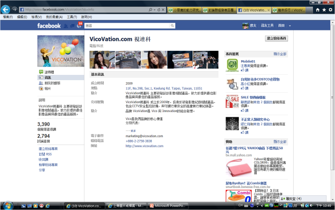
Task: Click the create page button at top right
Action: click(276, 38)
